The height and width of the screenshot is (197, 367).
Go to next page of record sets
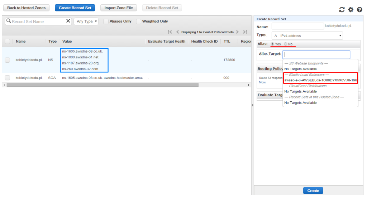click(x=237, y=32)
